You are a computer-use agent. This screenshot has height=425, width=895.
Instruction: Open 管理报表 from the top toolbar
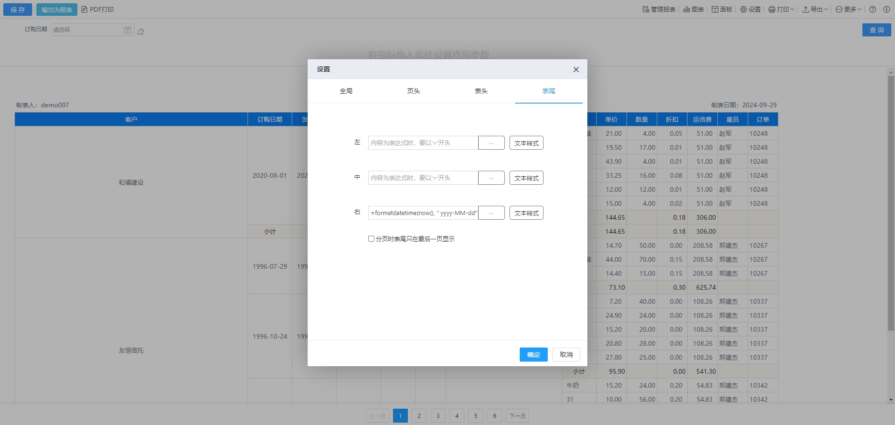pos(659,9)
